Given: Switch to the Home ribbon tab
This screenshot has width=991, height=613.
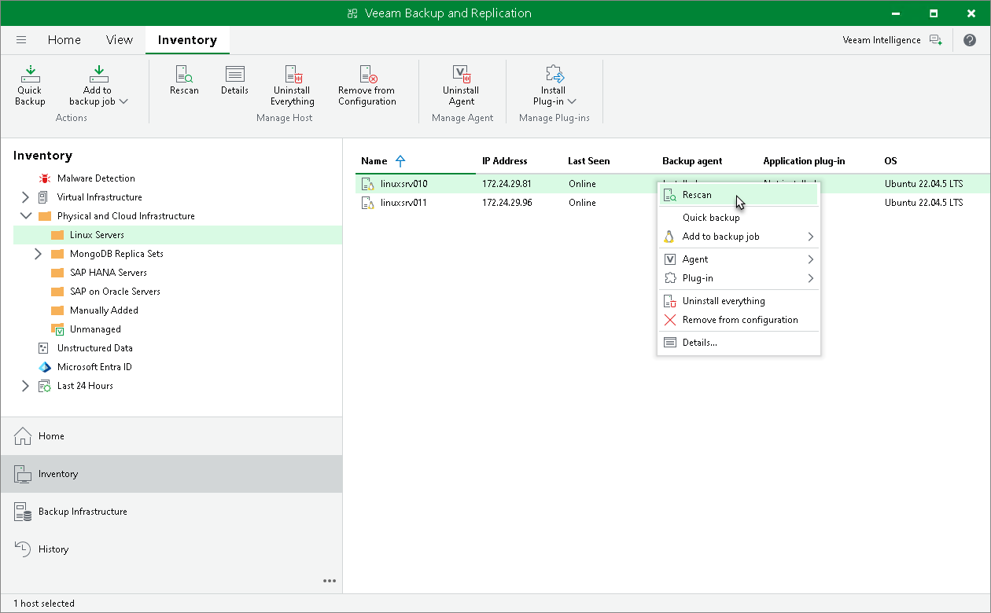Looking at the screenshot, I should [64, 40].
